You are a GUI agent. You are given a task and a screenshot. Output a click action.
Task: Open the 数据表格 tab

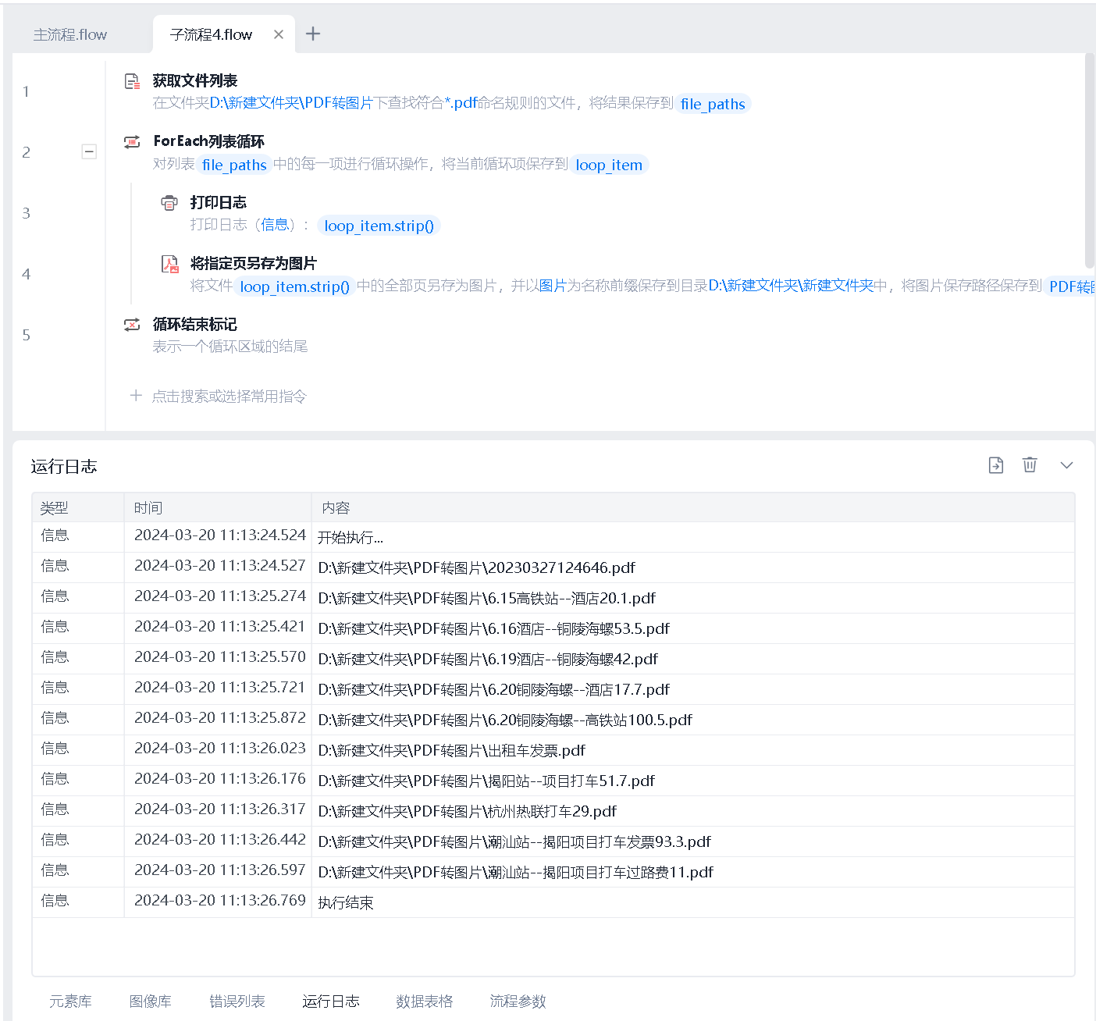coord(424,1001)
